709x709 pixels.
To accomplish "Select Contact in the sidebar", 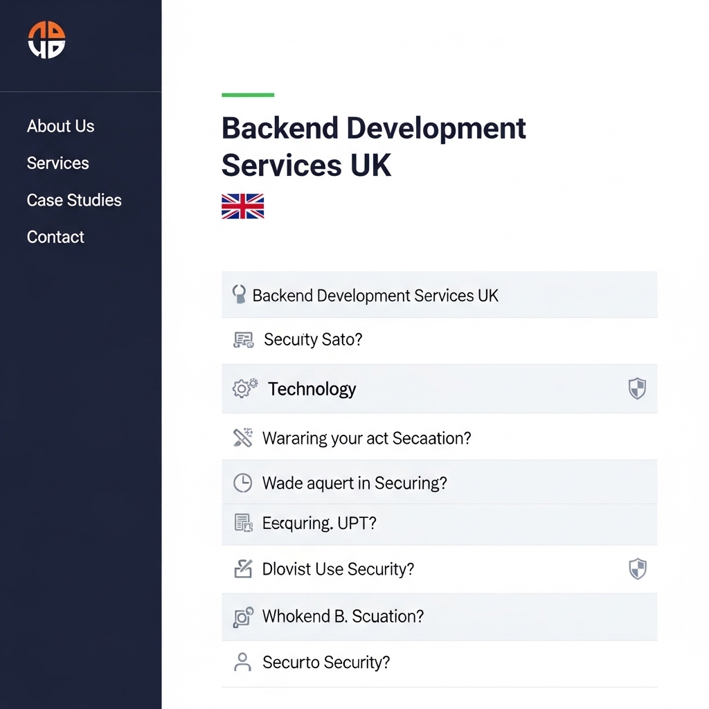I will tap(55, 237).
